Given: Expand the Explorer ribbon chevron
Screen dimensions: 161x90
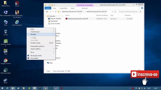Looking at the screenshot, I should coord(139,8).
